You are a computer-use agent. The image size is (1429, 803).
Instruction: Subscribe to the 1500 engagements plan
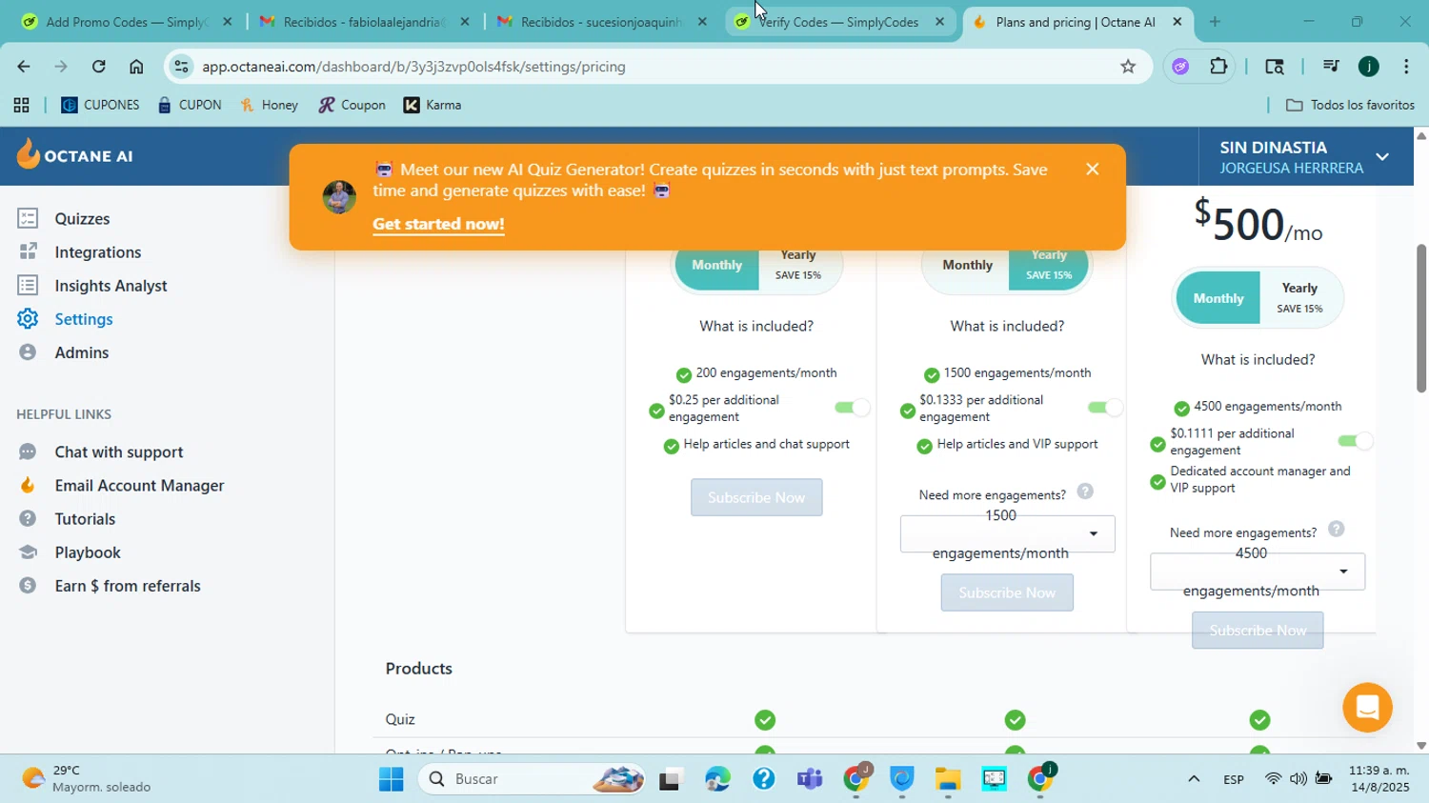pyautogui.click(x=1007, y=592)
